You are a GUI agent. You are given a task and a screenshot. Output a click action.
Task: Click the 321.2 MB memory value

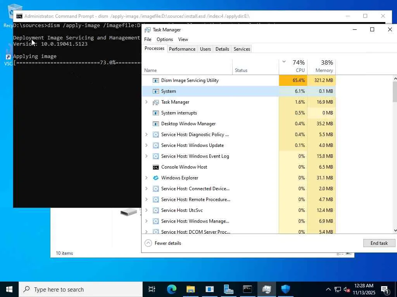click(321, 80)
